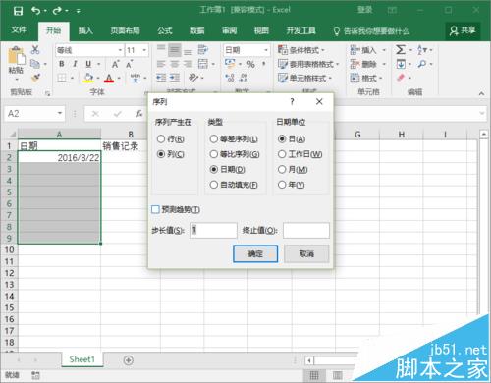Click the red font color A

(x=109, y=78)
